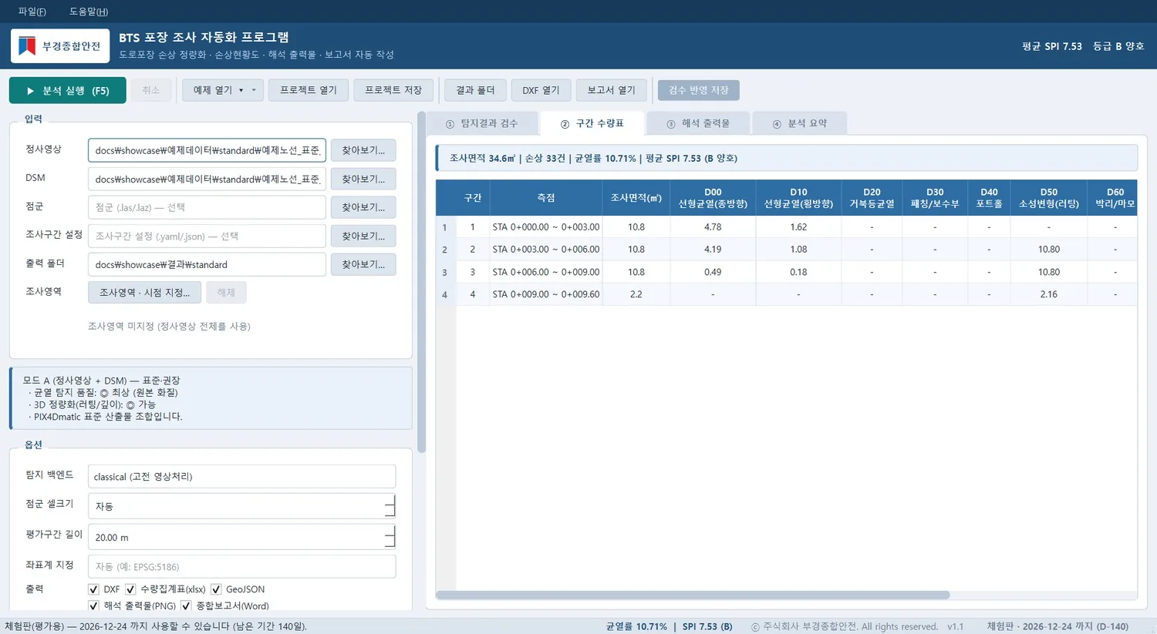Toggle the 종합보고서(Word) checkbox
The height and width of the screenshot is (634, 1157).
click(186, 606)
